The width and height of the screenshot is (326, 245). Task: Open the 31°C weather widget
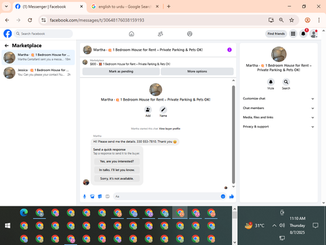pyautogui.click(x=254, y=225)
